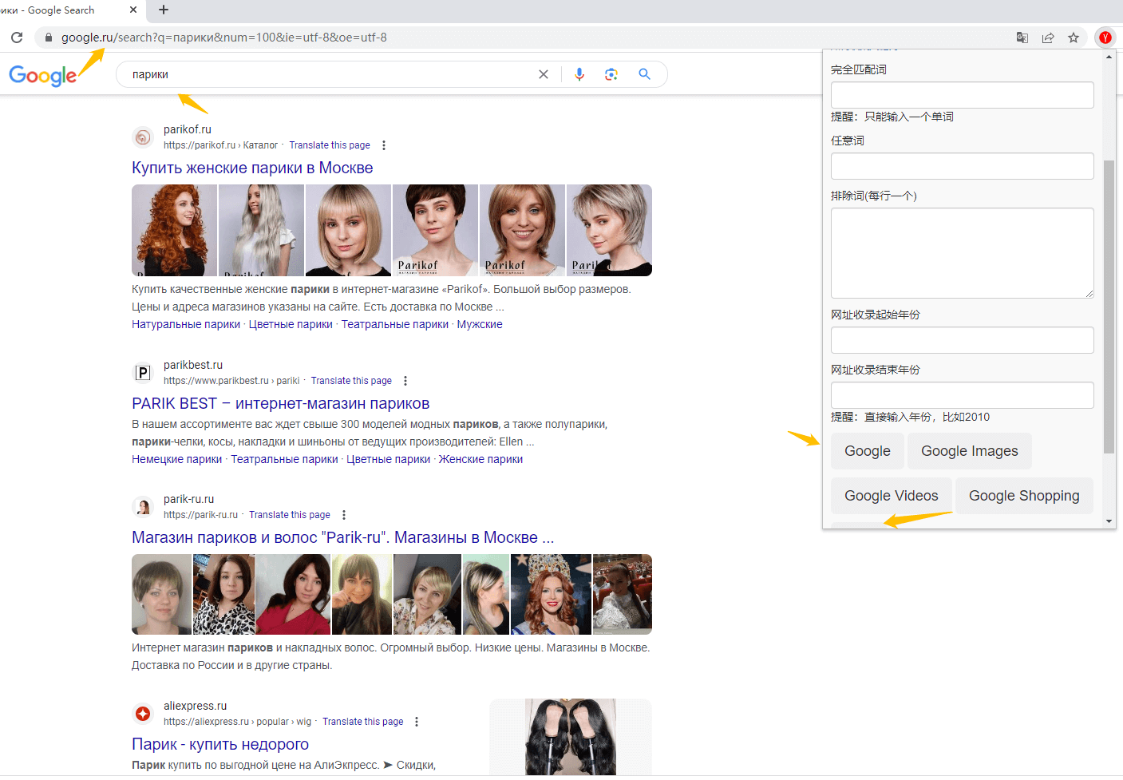Image resolution: width=1123 pixels, height=780 pixels.
Task: Click the parikbest.ru site favicon
Action: point(143,373)
